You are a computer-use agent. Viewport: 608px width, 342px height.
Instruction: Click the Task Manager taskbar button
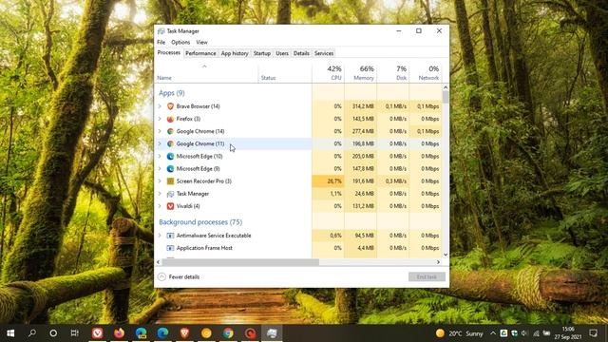272,333
